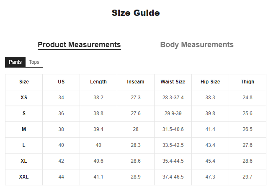Select the L size row label
Screen dimensions: 276x194
24,145
